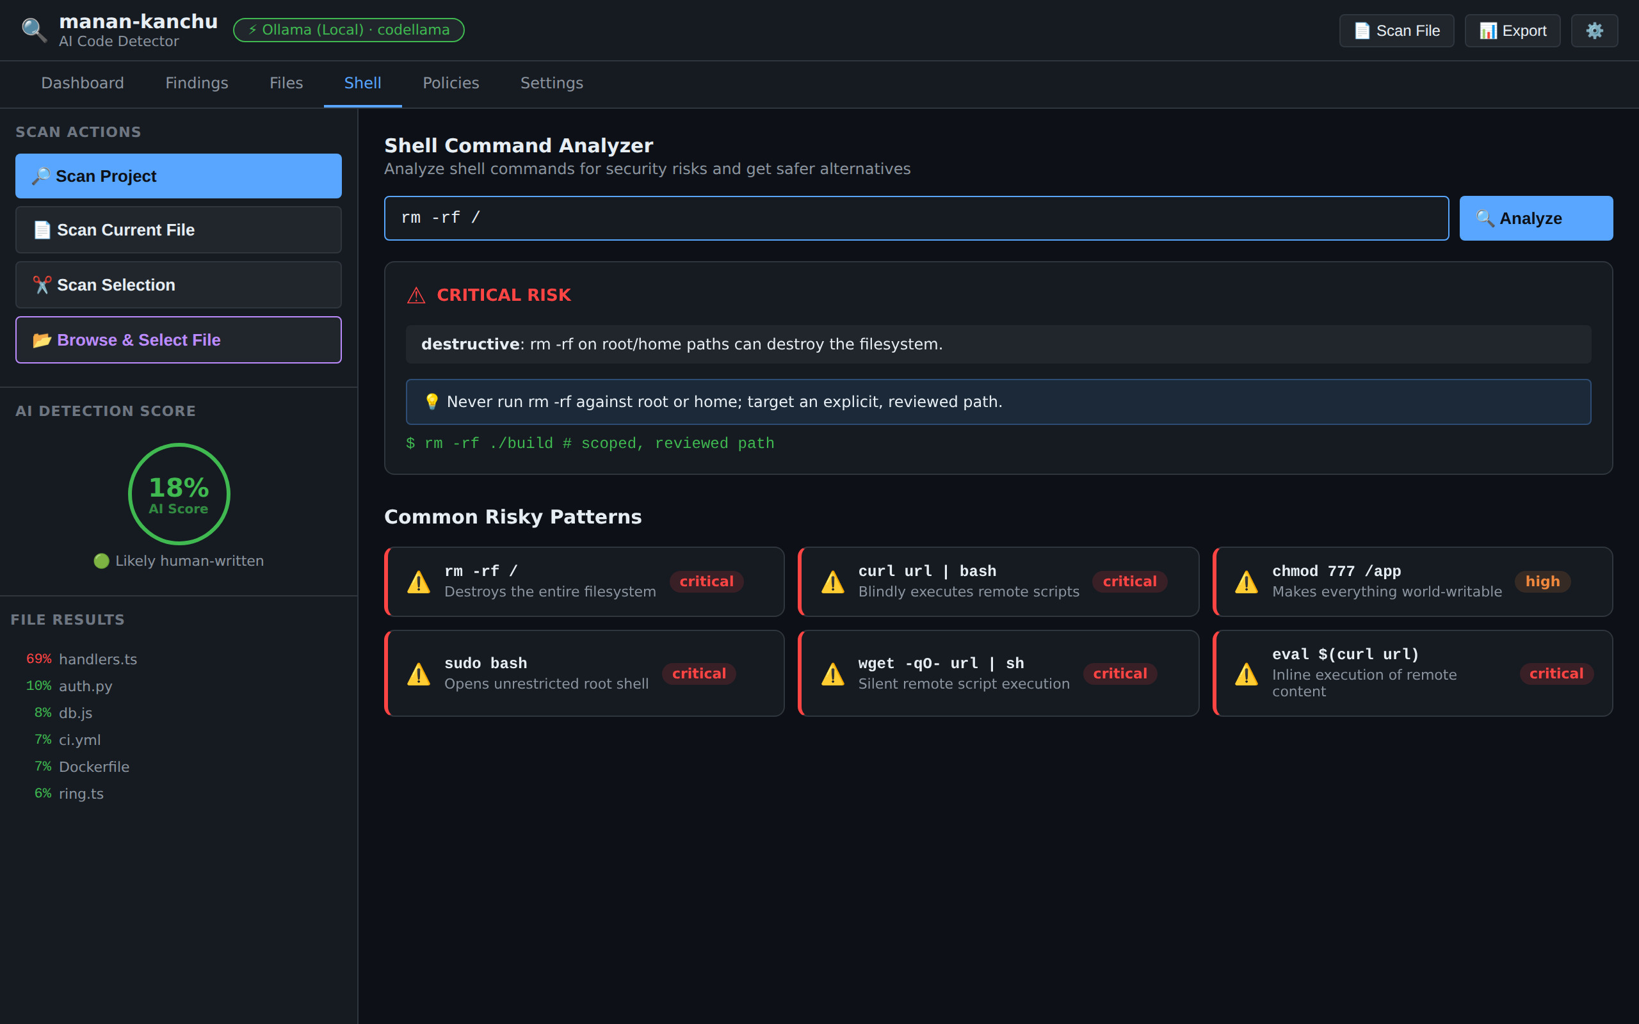
Task: Focus the shell command input field
Action: pos(916,218)
